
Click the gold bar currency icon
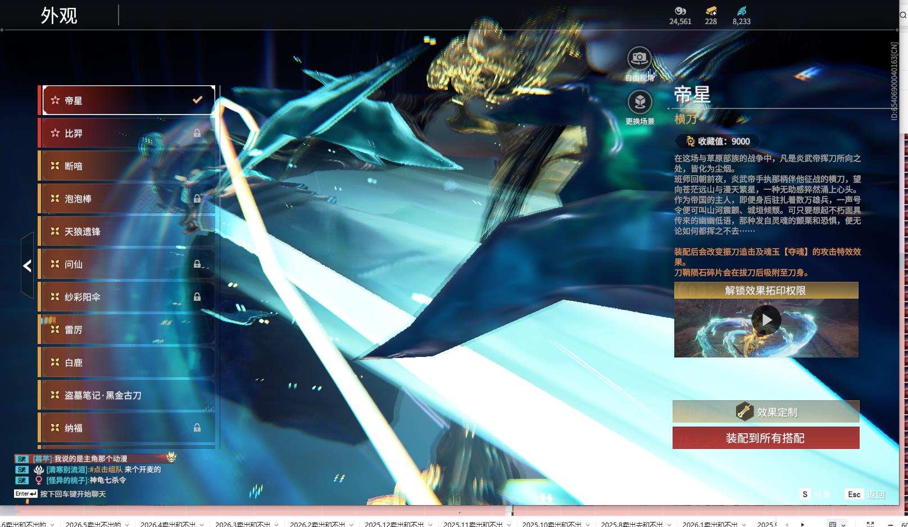[711, 11]
